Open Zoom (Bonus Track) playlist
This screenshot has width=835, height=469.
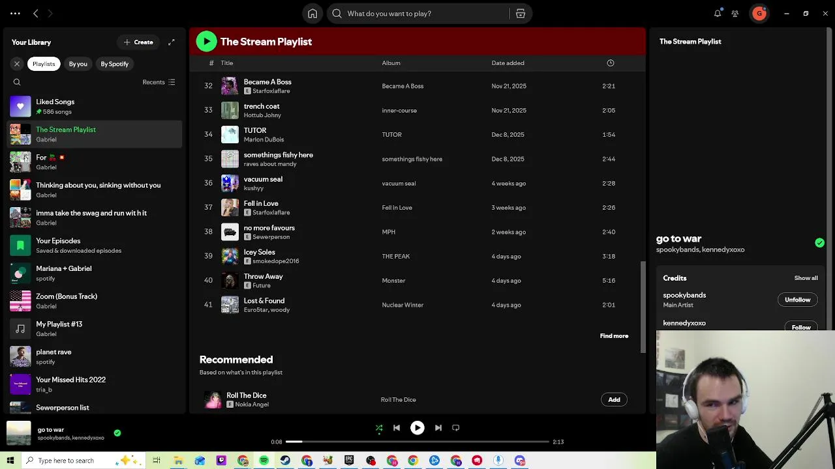pyautogui.click(x=95, y=301)
